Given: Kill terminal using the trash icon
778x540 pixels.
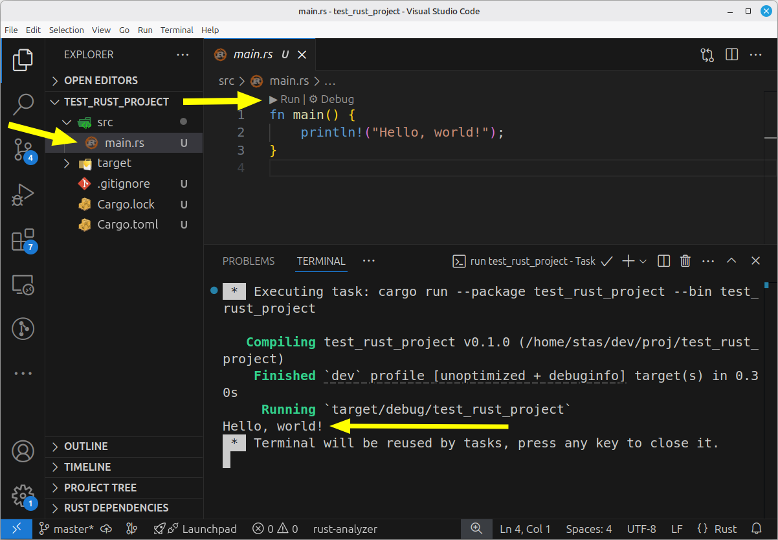Looking at the screenshot, I should click(x=685, y=261).
